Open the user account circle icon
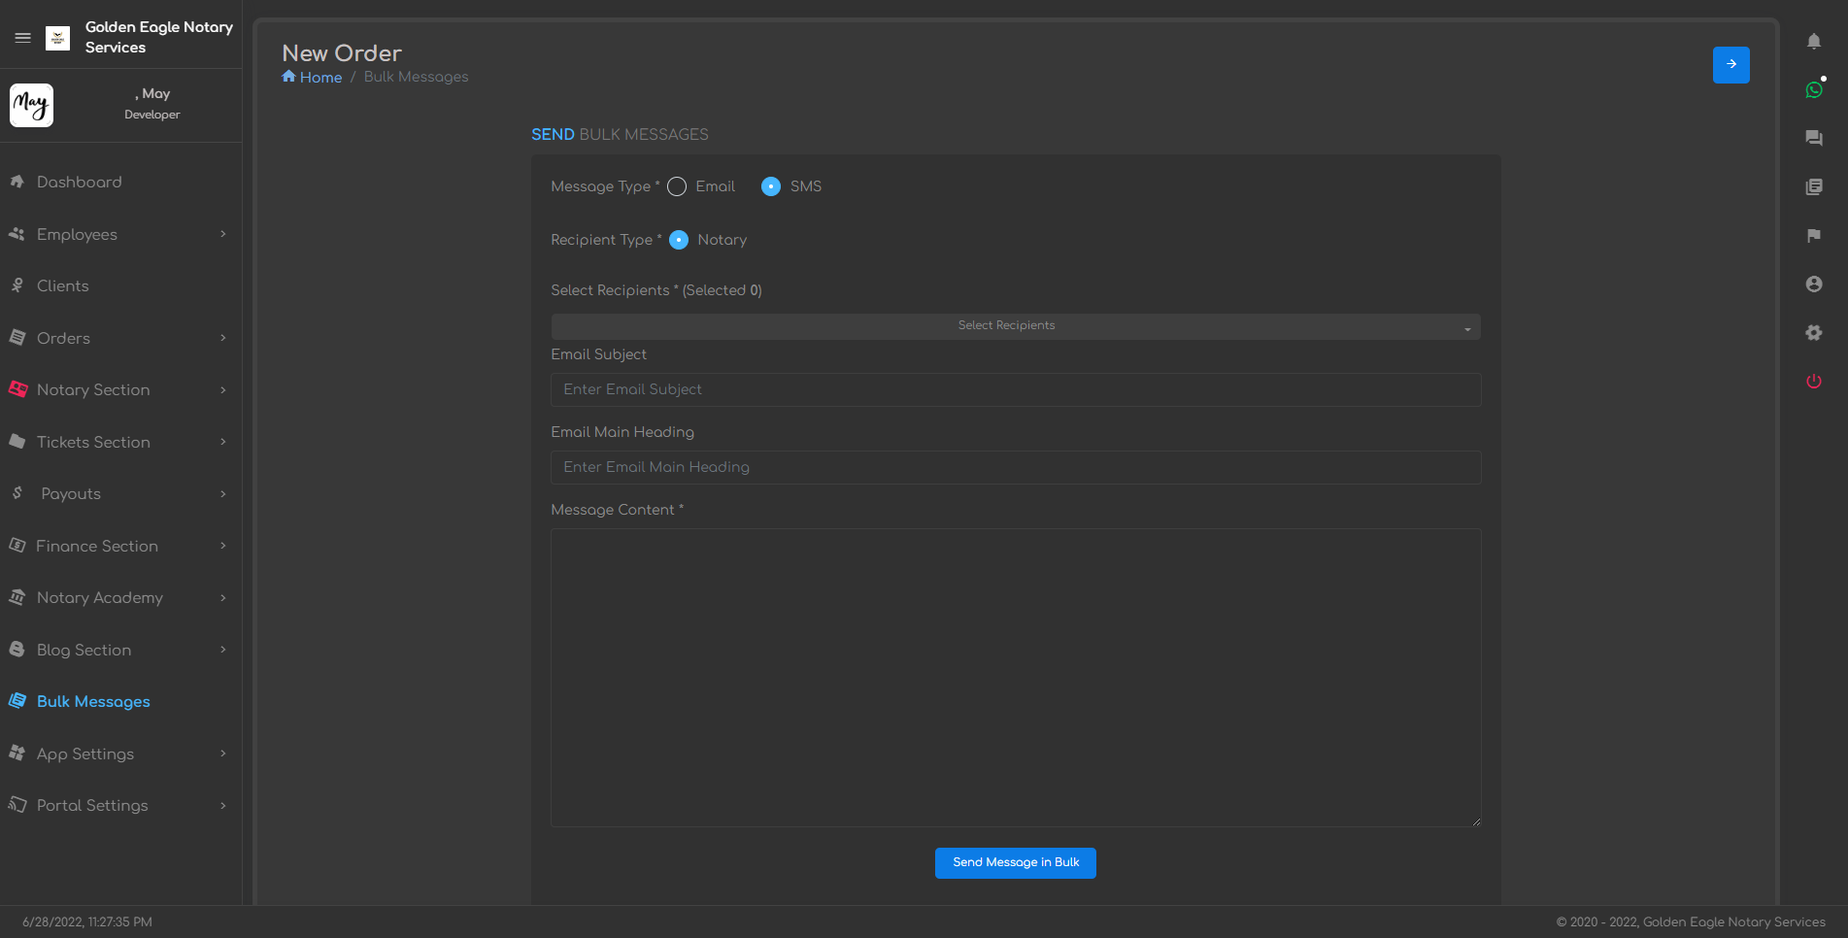 point(1814,284)
